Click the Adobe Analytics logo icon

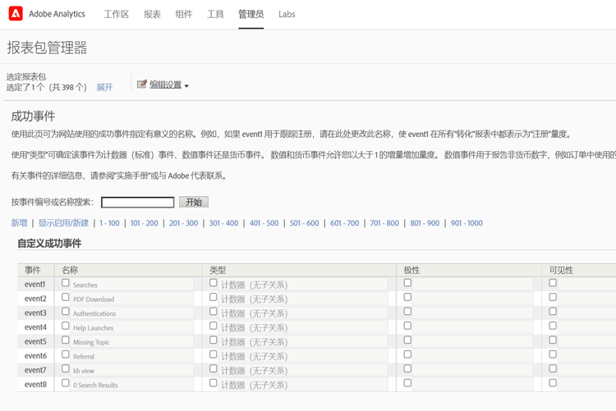tap(16, 14)
